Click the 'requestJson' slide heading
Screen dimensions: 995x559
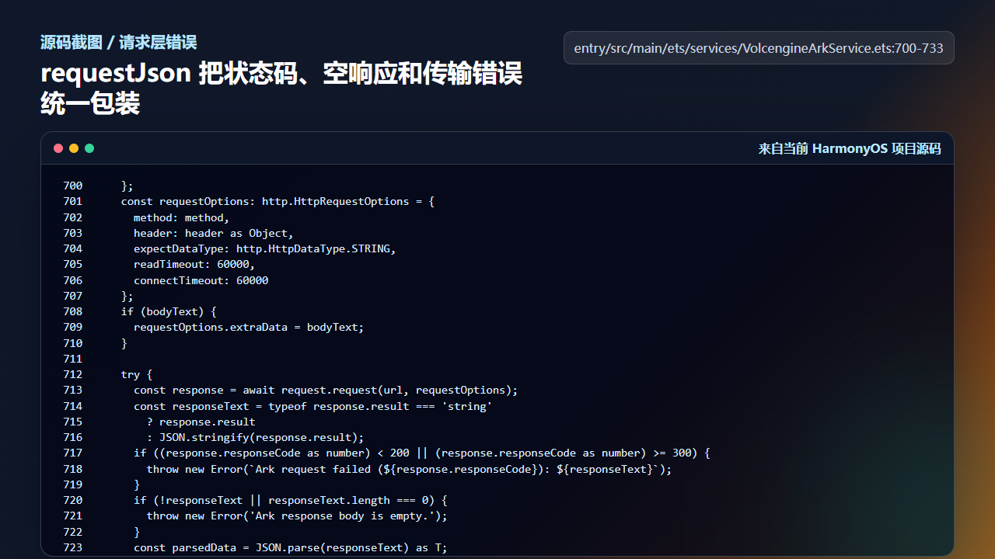point(281,88)
